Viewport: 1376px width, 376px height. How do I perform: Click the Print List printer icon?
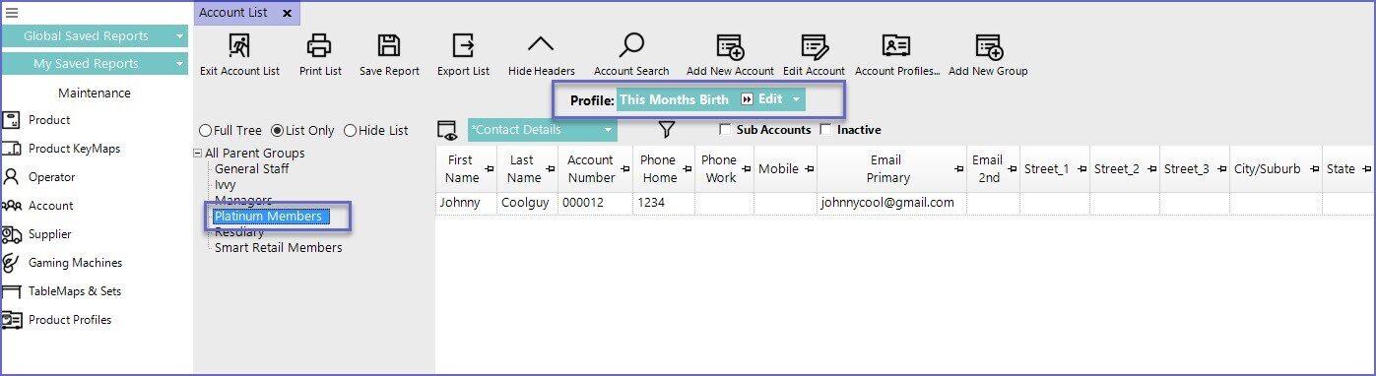coord(320,45)
